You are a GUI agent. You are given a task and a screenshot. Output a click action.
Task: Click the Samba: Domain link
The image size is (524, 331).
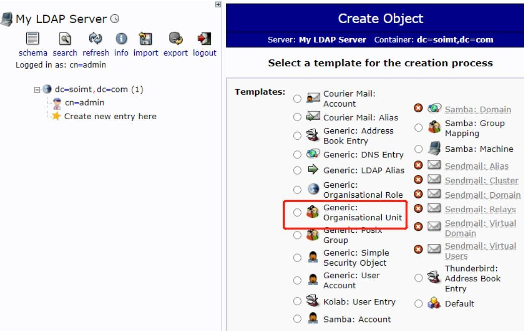[x=477, y=109]
